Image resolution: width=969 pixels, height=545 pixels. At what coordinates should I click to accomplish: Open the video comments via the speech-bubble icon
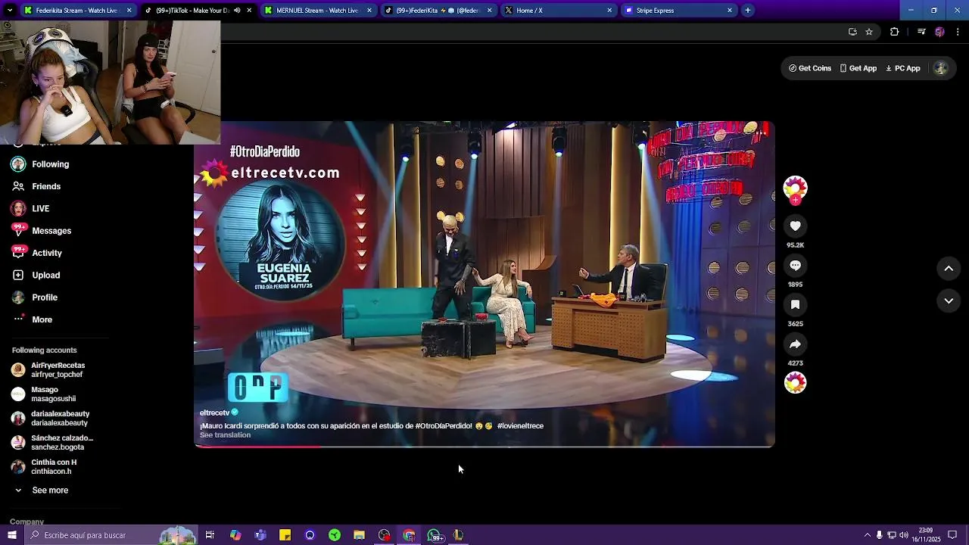(x=795, y=265)
